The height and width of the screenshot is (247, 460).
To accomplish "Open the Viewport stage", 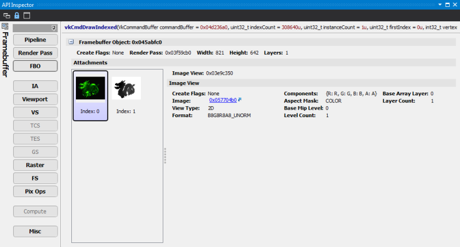I will pyautogui.click(x=35, y=99).
